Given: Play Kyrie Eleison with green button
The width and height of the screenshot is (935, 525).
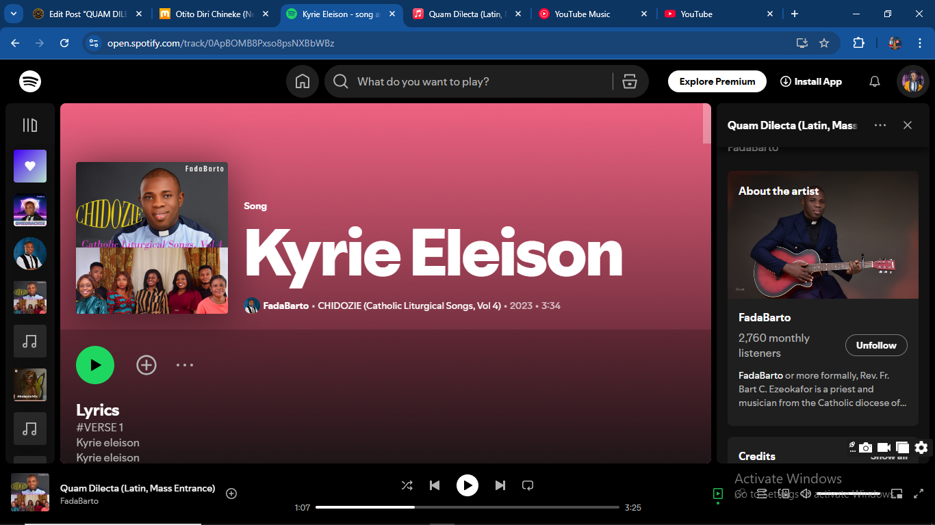Looking at the screenshot, I should (95, 365).
